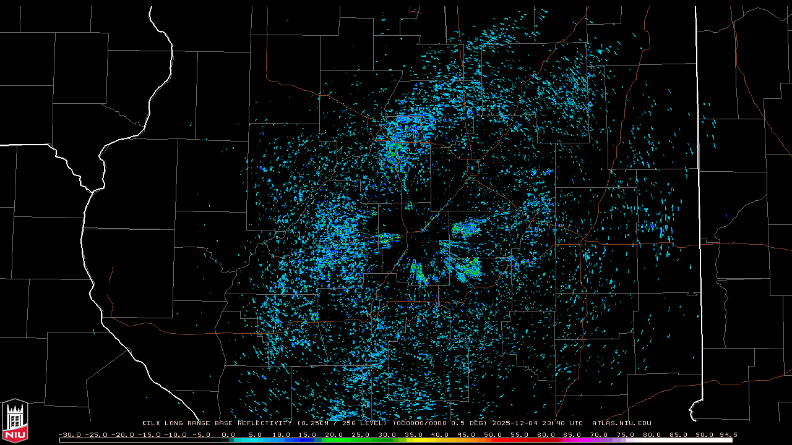
Task: Click the yellow segment of the color scale
Action: point(427,440)
